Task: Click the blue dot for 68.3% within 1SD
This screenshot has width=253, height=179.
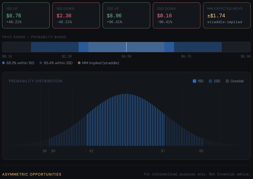Action: coord(3,63)
